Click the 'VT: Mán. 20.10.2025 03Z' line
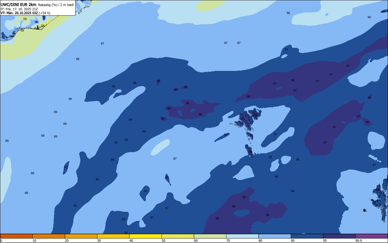 (19, 13)
